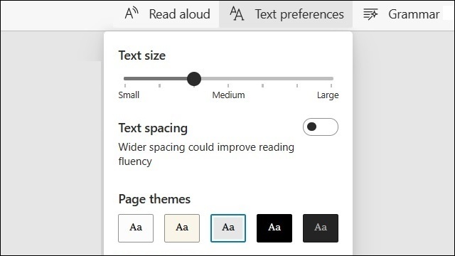Screen dimensions: 455x256
Task: Click the Large label under slider
Action: [328, 95]
